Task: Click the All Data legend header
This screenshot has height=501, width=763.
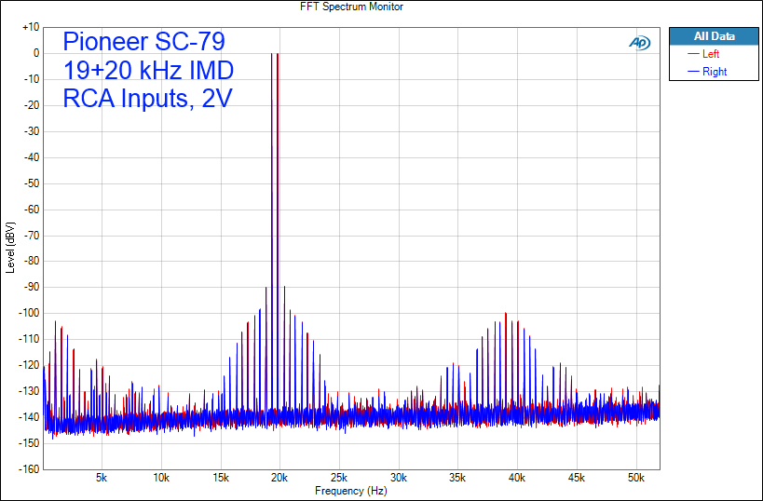Action: tap(714, 36)
